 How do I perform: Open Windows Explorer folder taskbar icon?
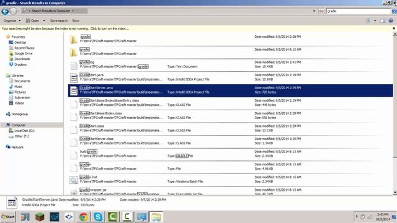click(156, 217)
